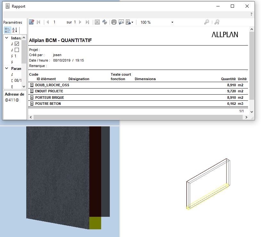The image size is (266, 237).
Task: Click the Désignation column header
Action: (x=79, y=79)
